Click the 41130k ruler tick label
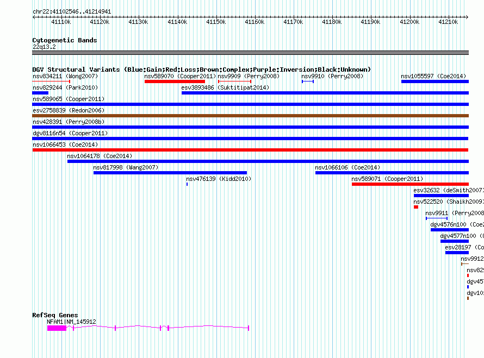Image resolution: width=484 pixels, height=358 pixels. pyautogui.click(x=138, y=22)
